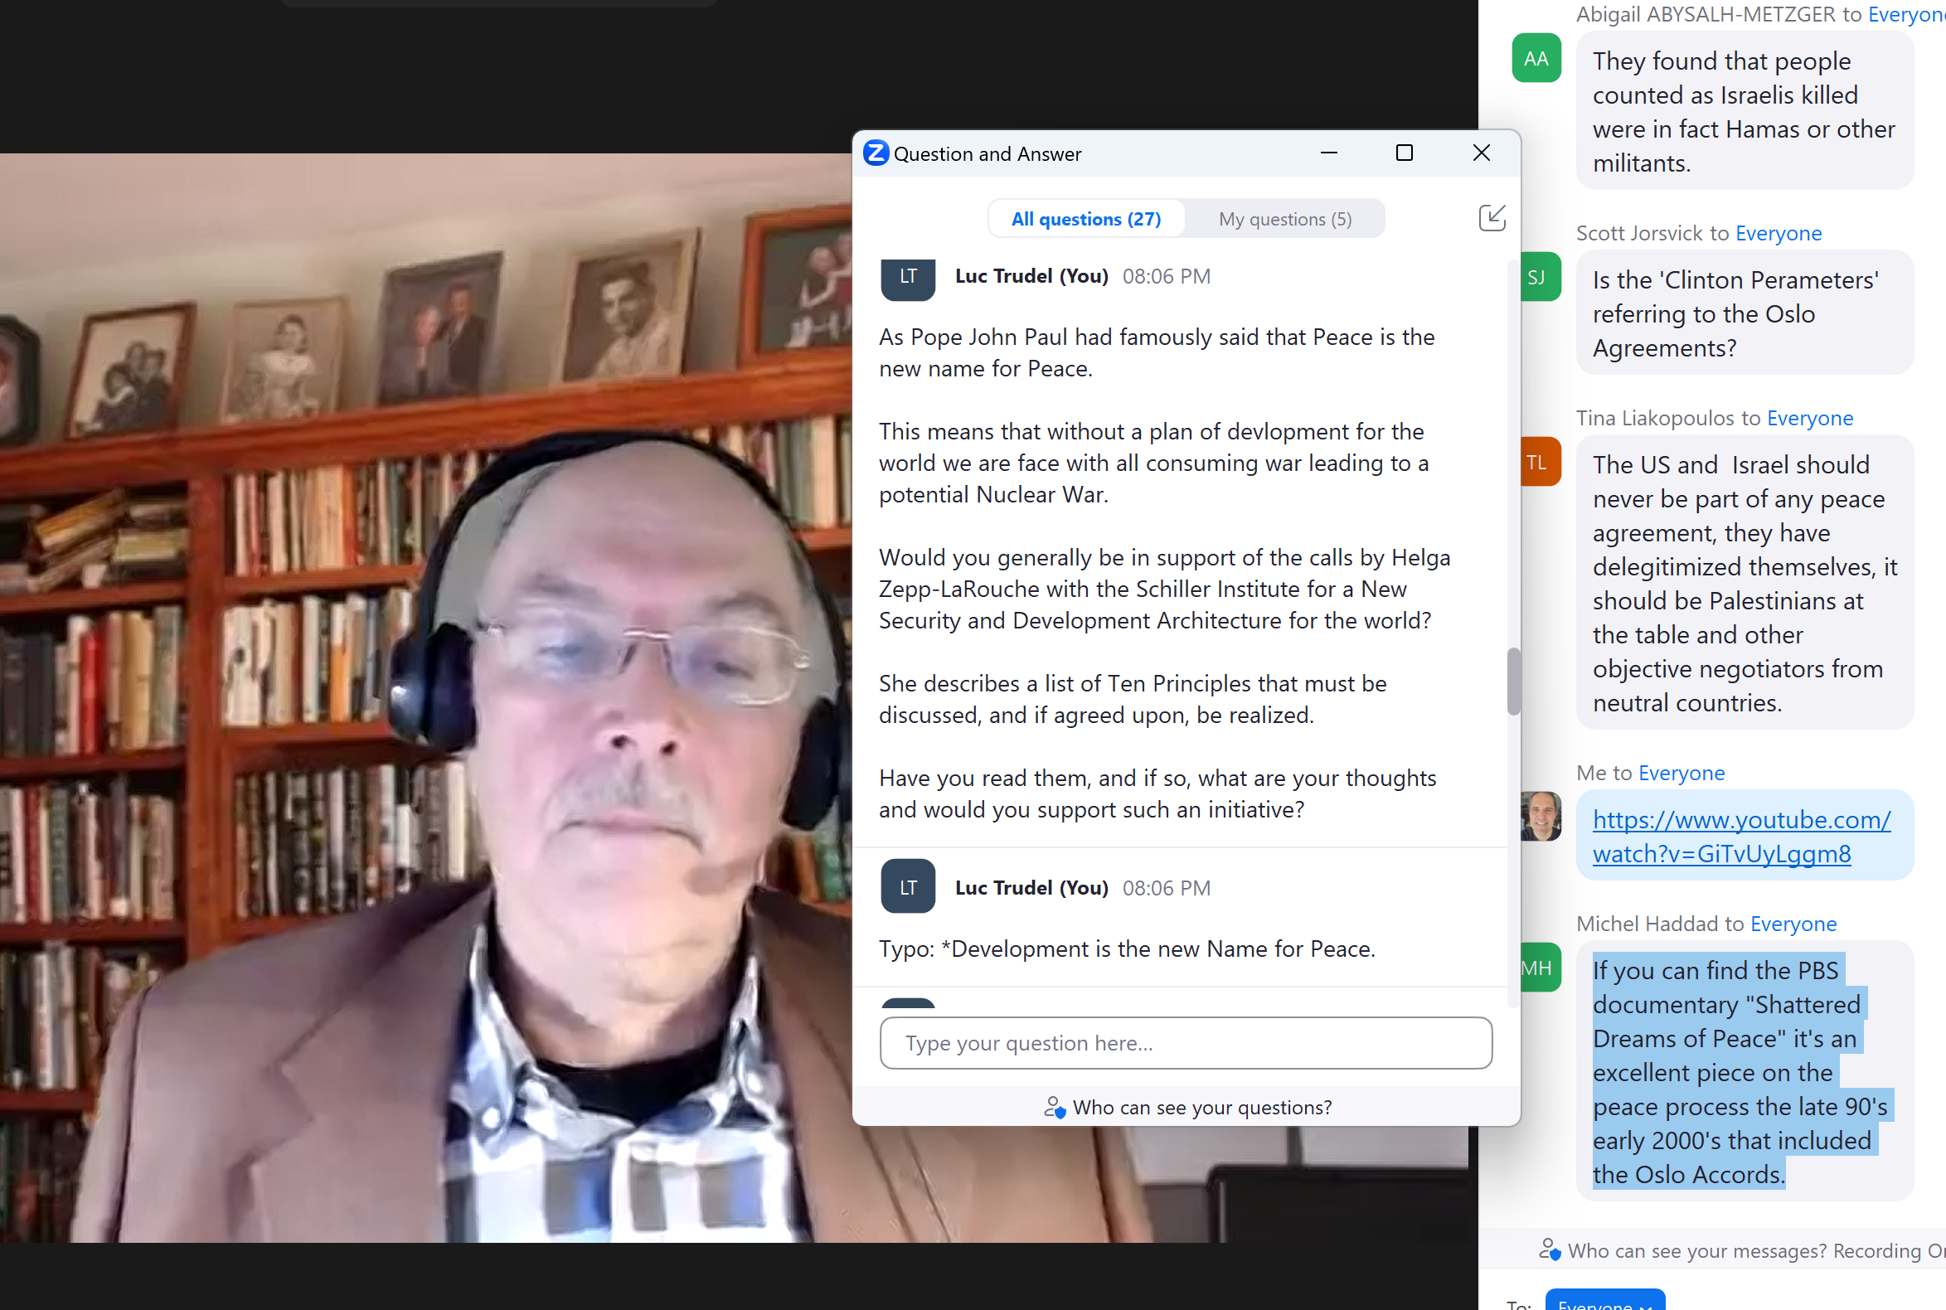This screenshot has width=1946, height=1310.
Task: Click the 'Clinton Perameters' chat message from Scott
Action: click(1744, 313)
